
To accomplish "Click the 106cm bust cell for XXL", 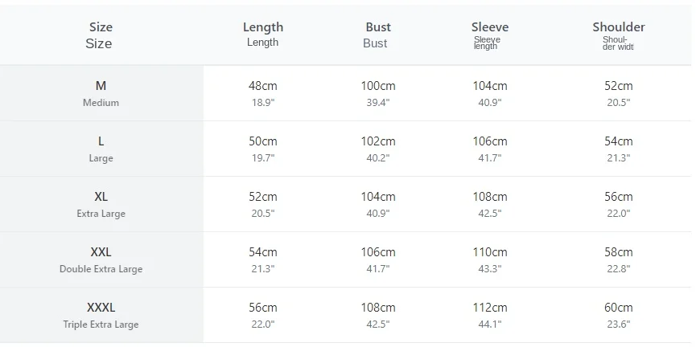I will pos(377,259).
